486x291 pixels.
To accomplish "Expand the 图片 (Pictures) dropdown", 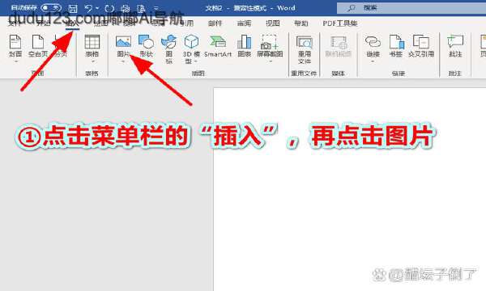I will [123, 61].
